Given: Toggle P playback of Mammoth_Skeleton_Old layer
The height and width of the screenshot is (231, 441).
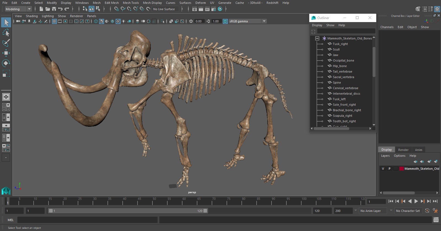Looking at the screenshot, I should click(389, 169).
